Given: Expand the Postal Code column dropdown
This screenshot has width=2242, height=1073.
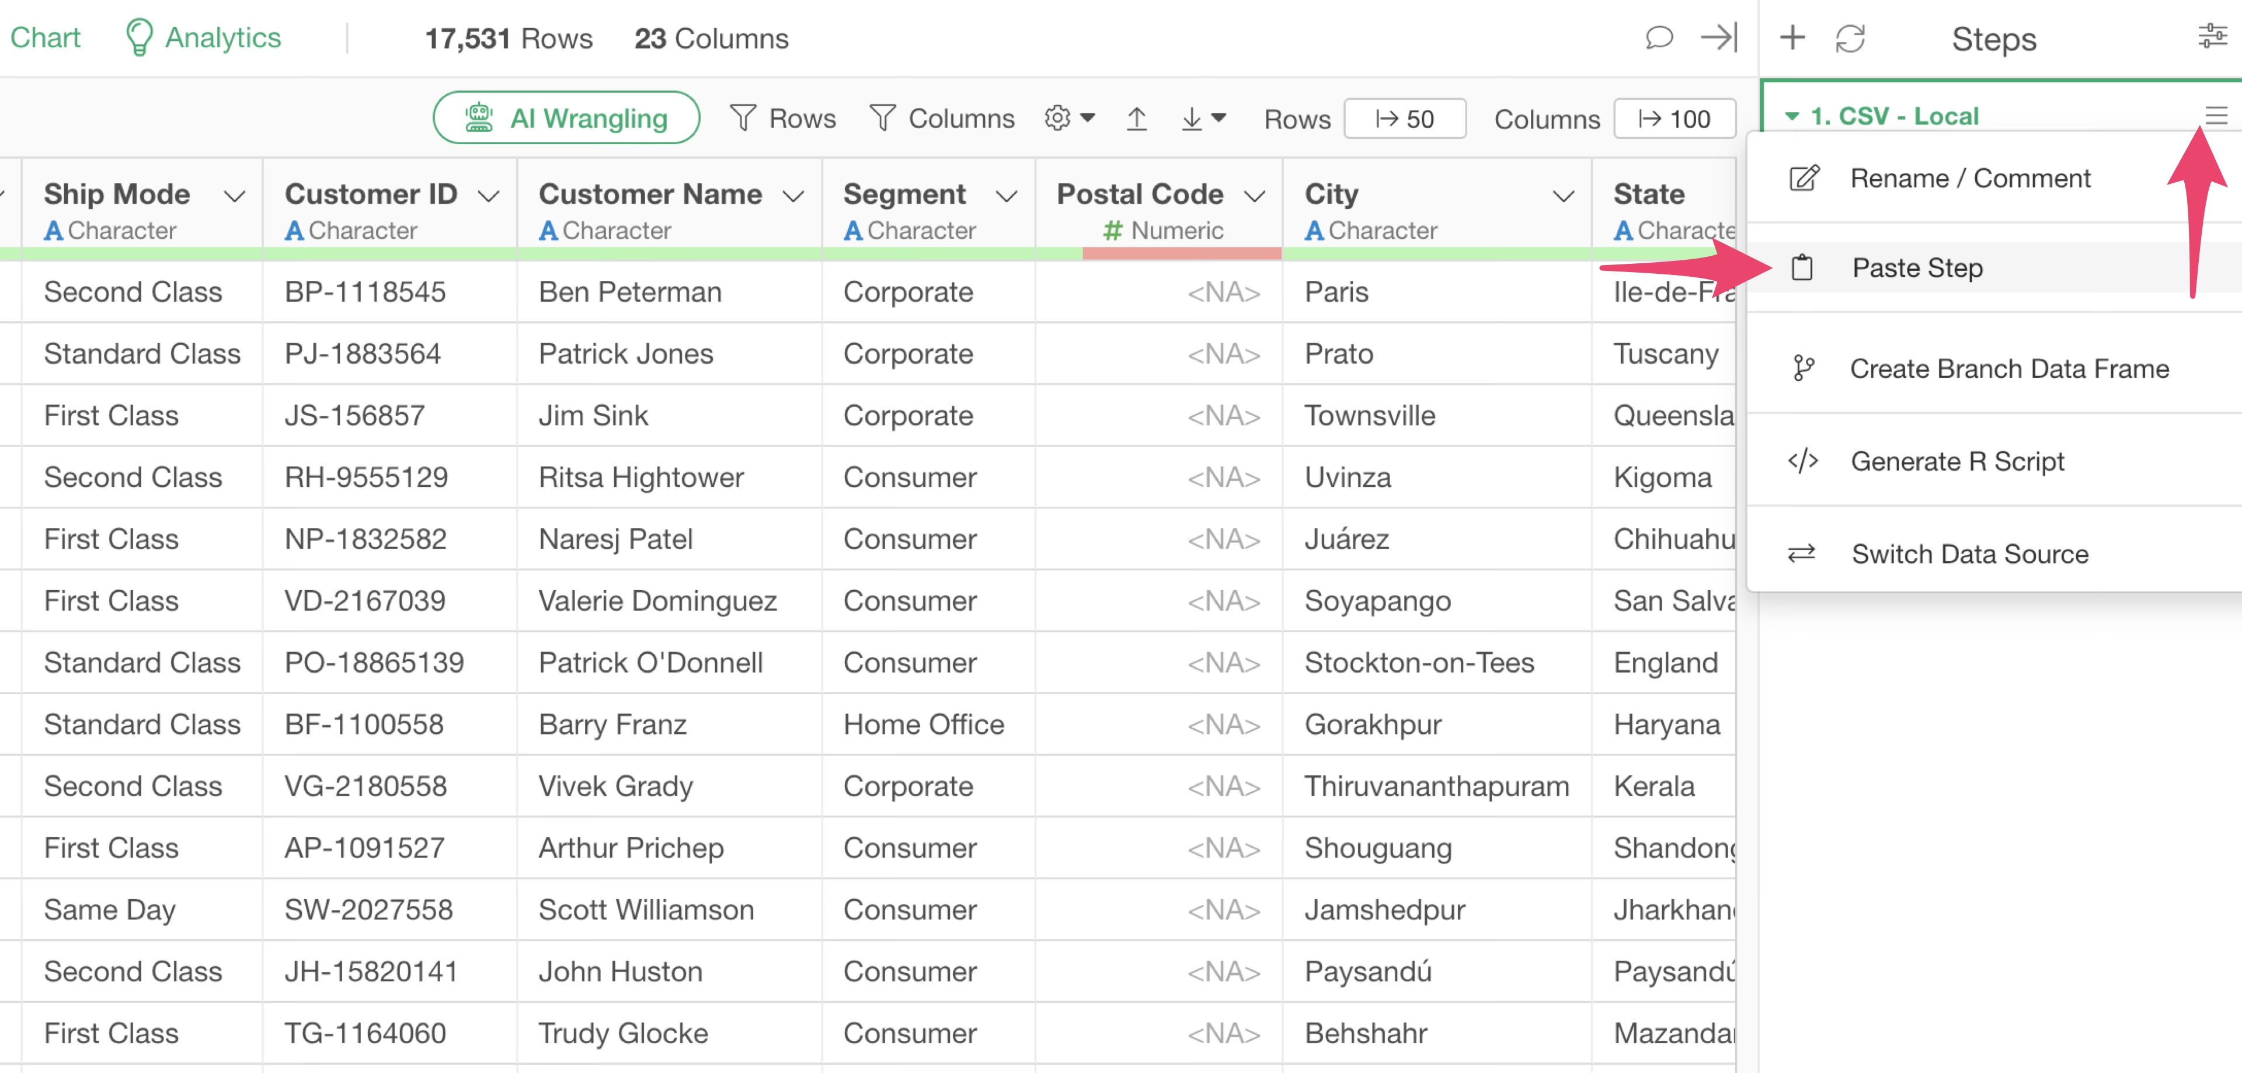Looking at the screenshot, I should pyautogui.click(x=1254, y=196).
